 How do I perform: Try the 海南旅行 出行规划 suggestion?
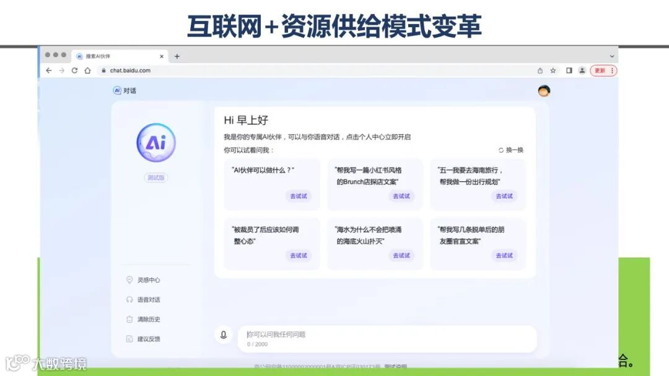[x=504, y=196]
